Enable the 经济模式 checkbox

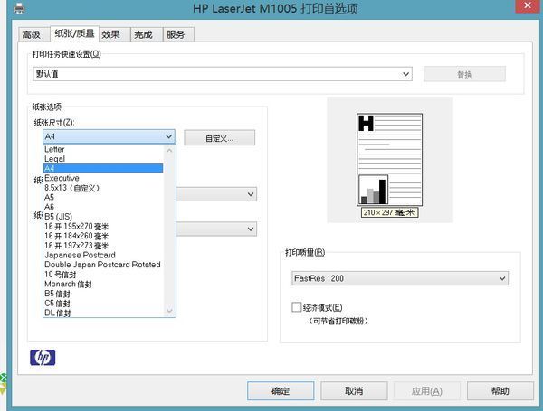click(x=297, y=308)
